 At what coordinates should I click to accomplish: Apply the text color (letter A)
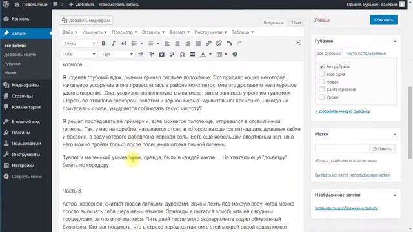[x=203, y=54]
